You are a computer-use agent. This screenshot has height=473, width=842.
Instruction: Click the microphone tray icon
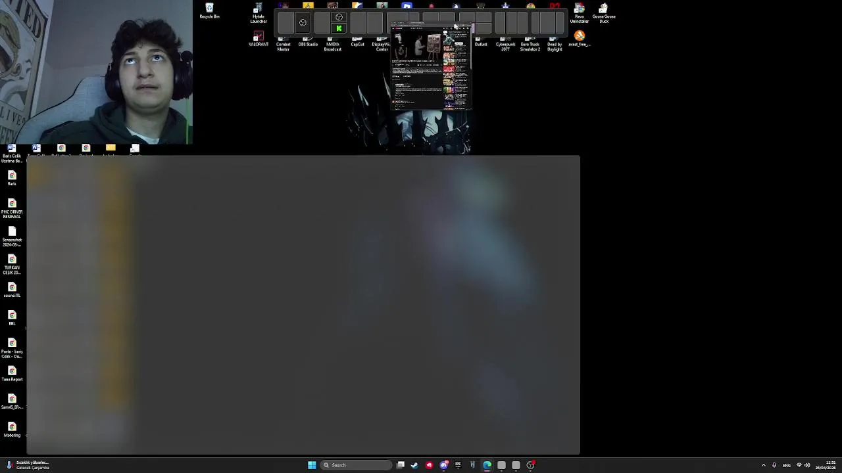coord(774,465)
